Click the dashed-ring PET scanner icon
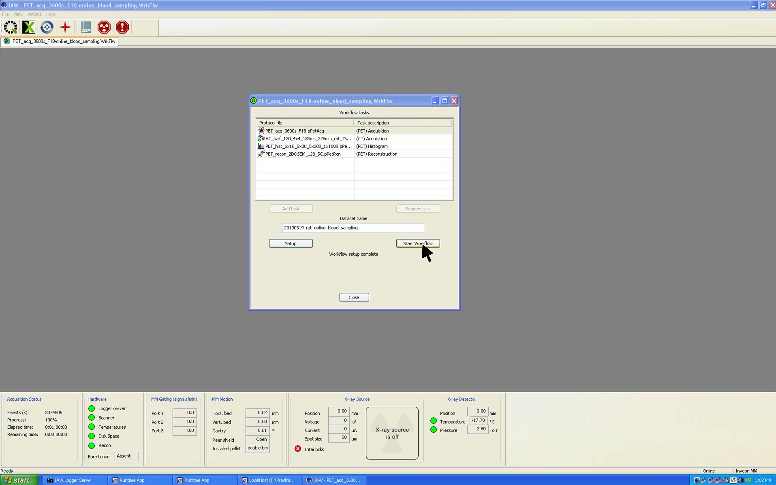Viewport: 776px width, 485px height. (x=11, y=27)
